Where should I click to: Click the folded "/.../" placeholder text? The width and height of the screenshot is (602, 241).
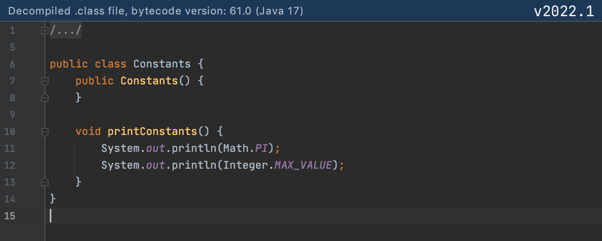pyautogui.click(x=66, y=31)
